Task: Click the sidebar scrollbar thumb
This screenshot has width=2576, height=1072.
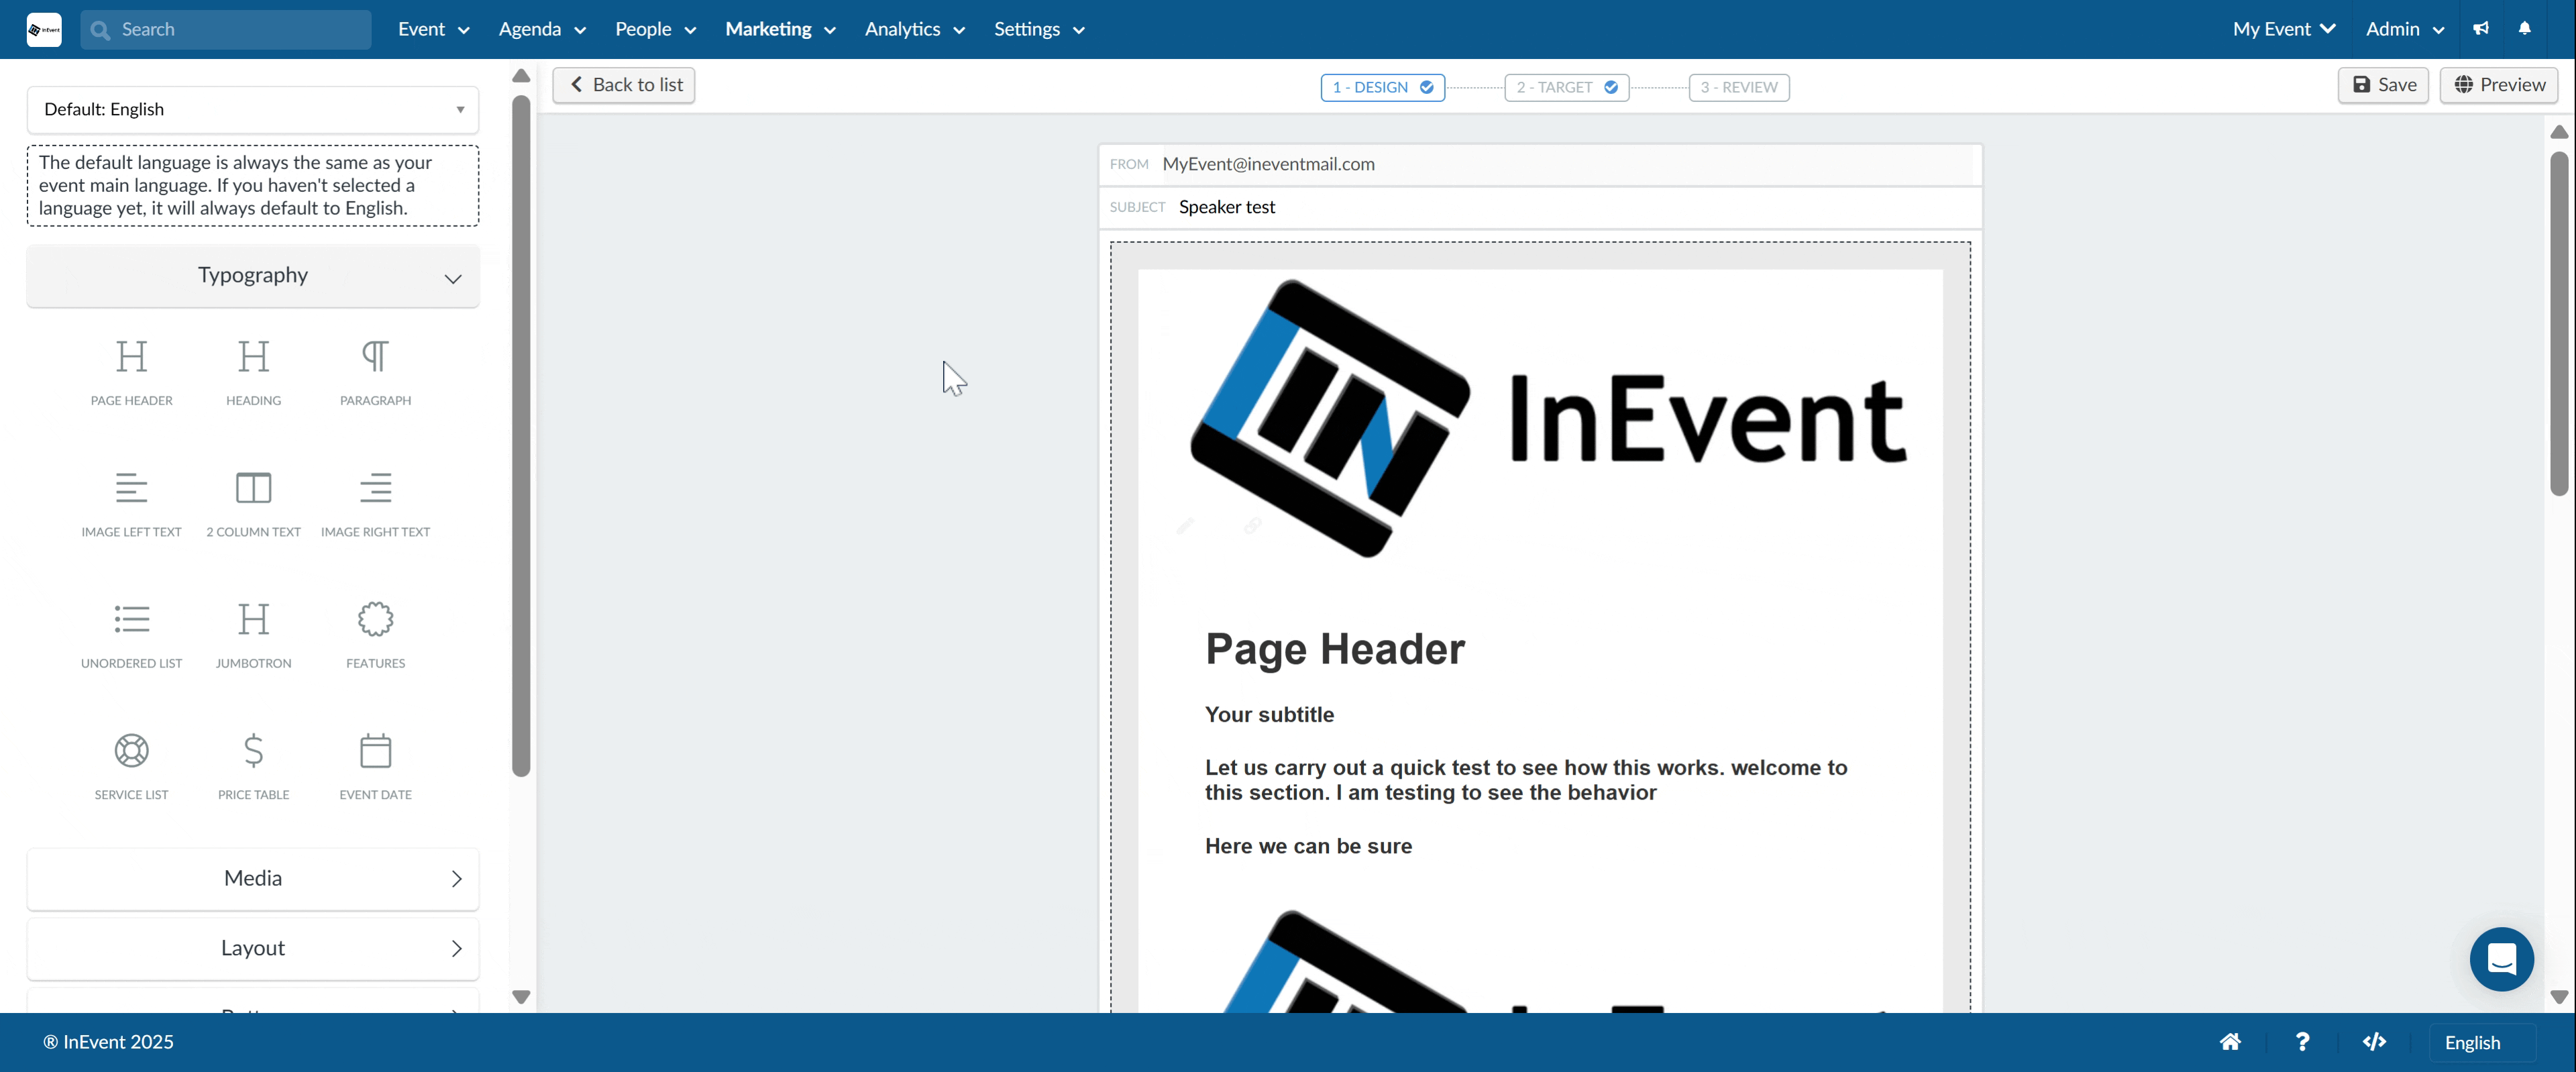Action: click(521, 436)
